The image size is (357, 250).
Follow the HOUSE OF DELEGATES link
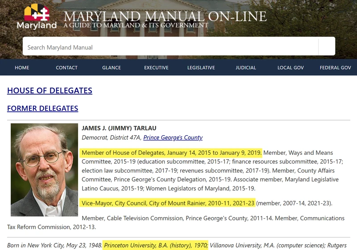click(x=50, y=90)
